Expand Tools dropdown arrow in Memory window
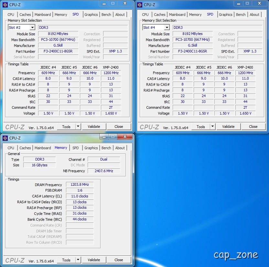 point(78,260)
